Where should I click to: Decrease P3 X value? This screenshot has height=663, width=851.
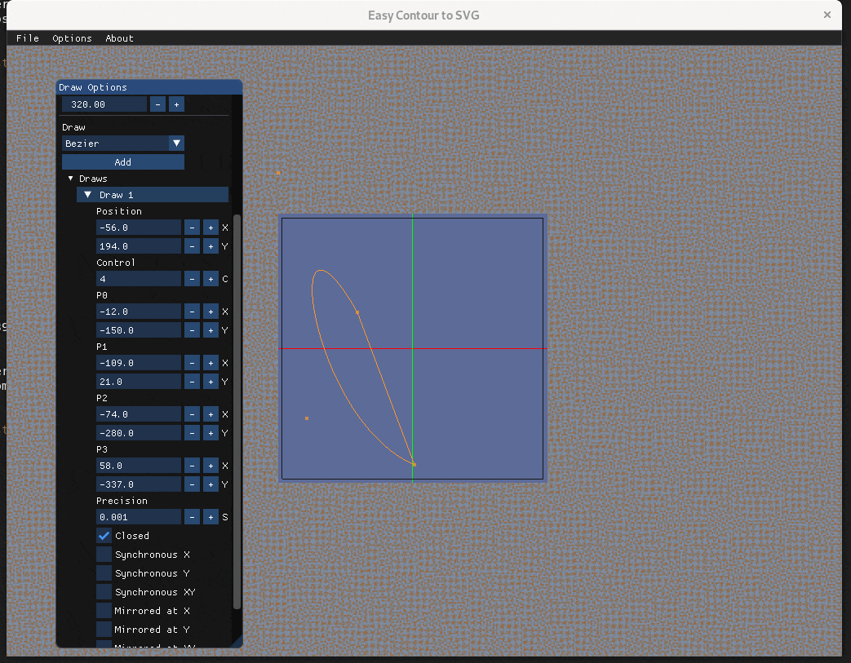pyautogui.click(x=192, y=466)
